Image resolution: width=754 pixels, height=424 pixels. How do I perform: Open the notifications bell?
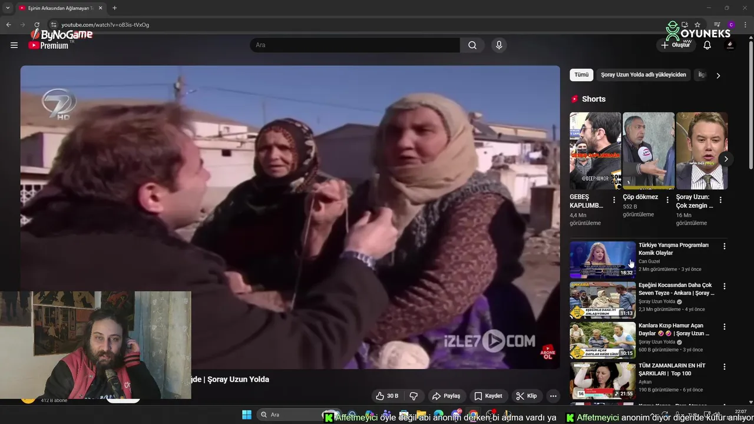[x=707, y=45]
